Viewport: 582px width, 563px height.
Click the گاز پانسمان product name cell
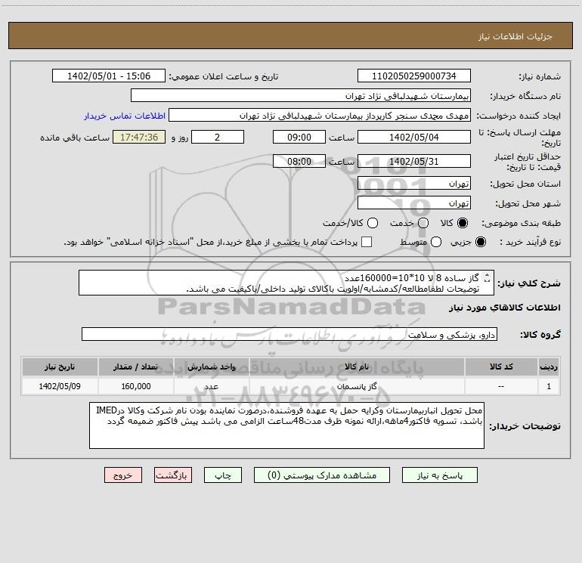pyautogui.click(x=357, y=386)
